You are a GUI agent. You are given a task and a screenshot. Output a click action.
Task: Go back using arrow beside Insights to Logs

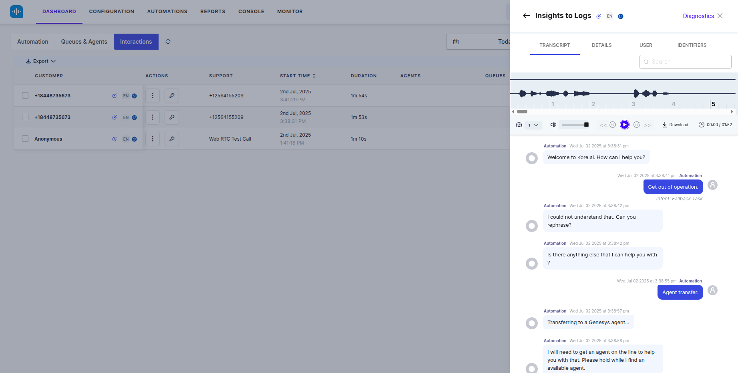coord(527,16)
